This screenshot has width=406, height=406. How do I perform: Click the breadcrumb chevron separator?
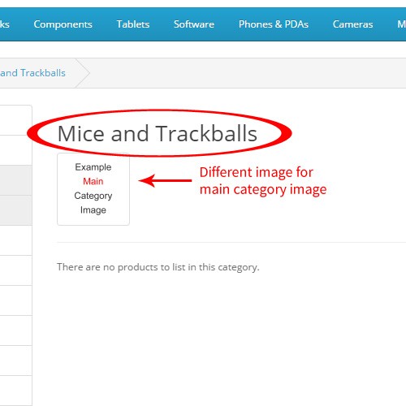(x=83, y=73)
